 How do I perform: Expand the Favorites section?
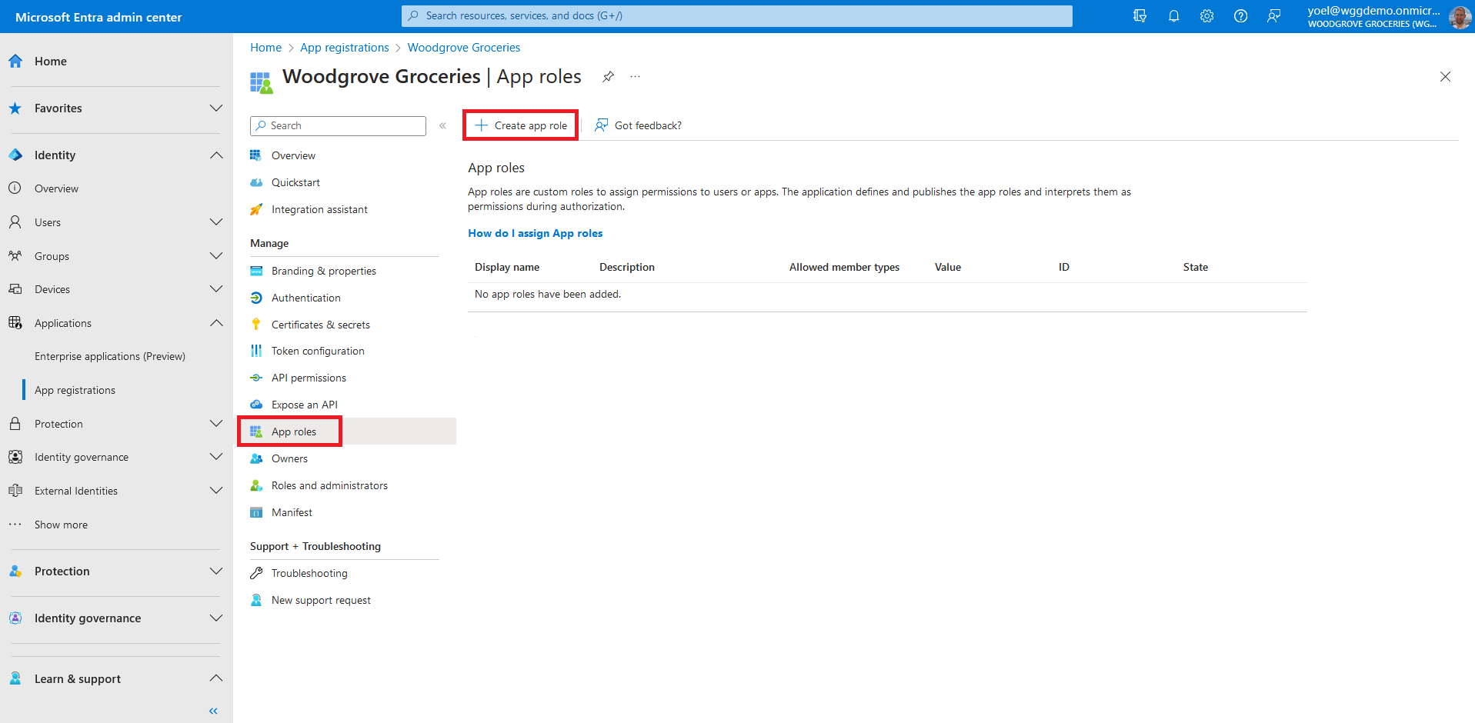(x=216, y=108)
